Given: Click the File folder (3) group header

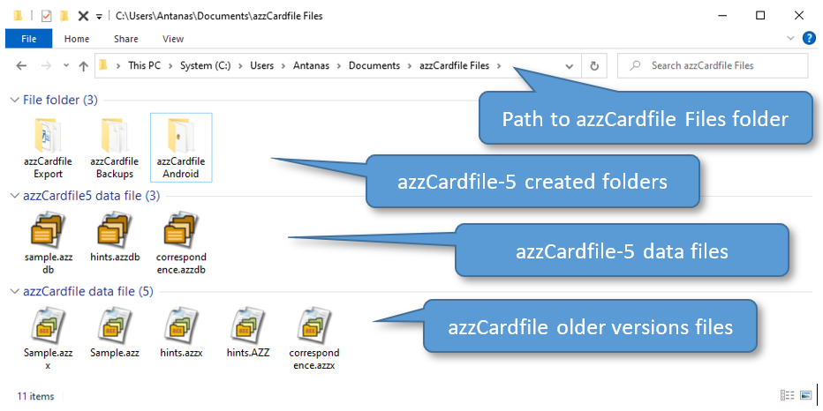Looking at the screenshot, I should pyautogui.click(x=60, y=100).
